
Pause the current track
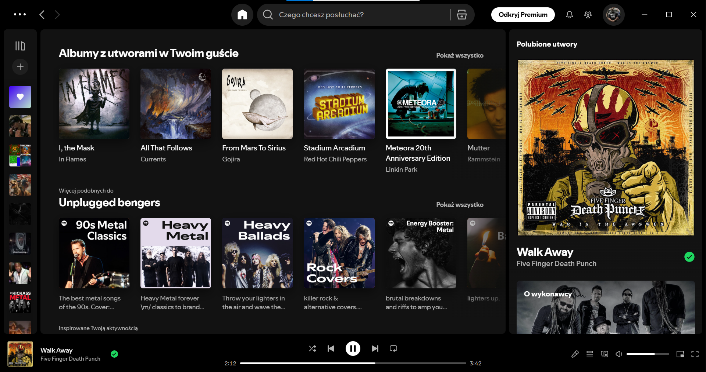(x=353, y=349)
